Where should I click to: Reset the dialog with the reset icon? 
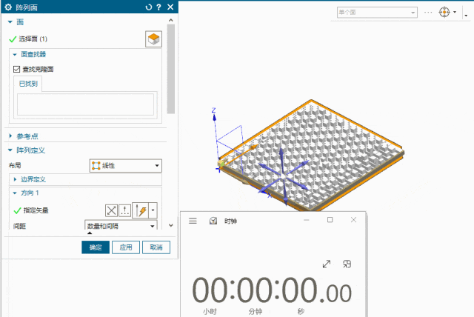click(149, 7)
